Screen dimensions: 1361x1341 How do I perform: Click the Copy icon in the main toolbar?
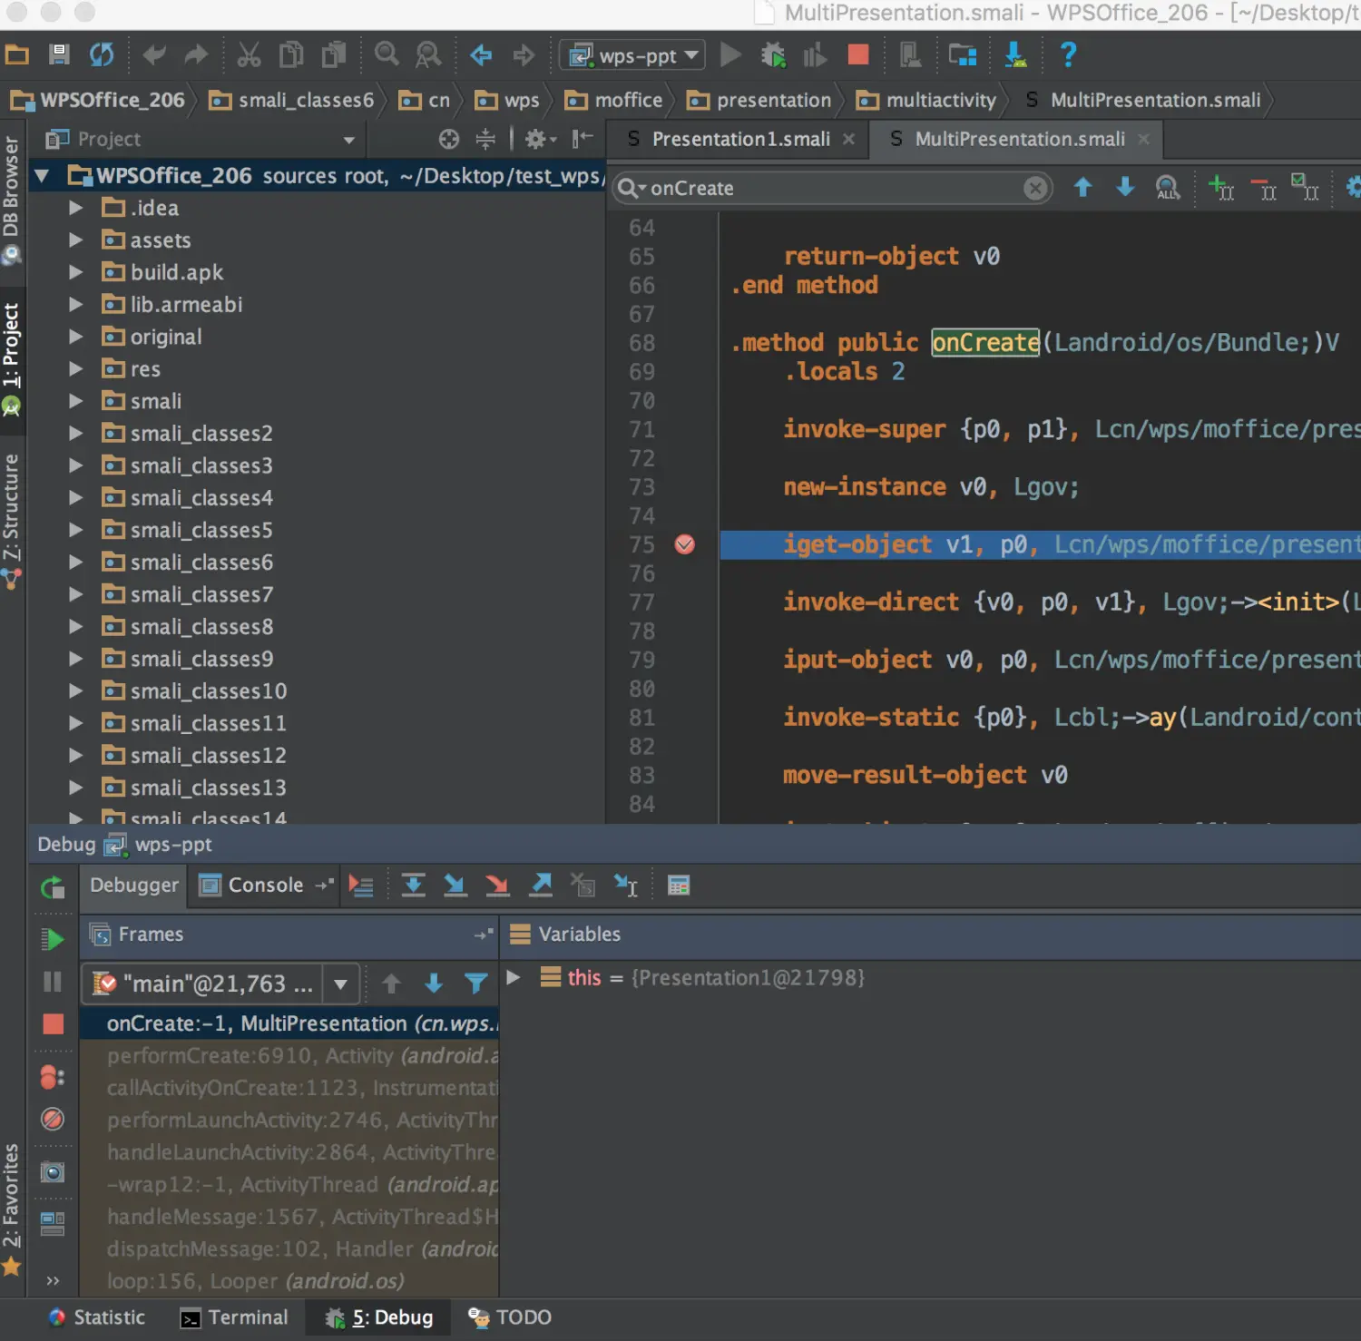291,55
